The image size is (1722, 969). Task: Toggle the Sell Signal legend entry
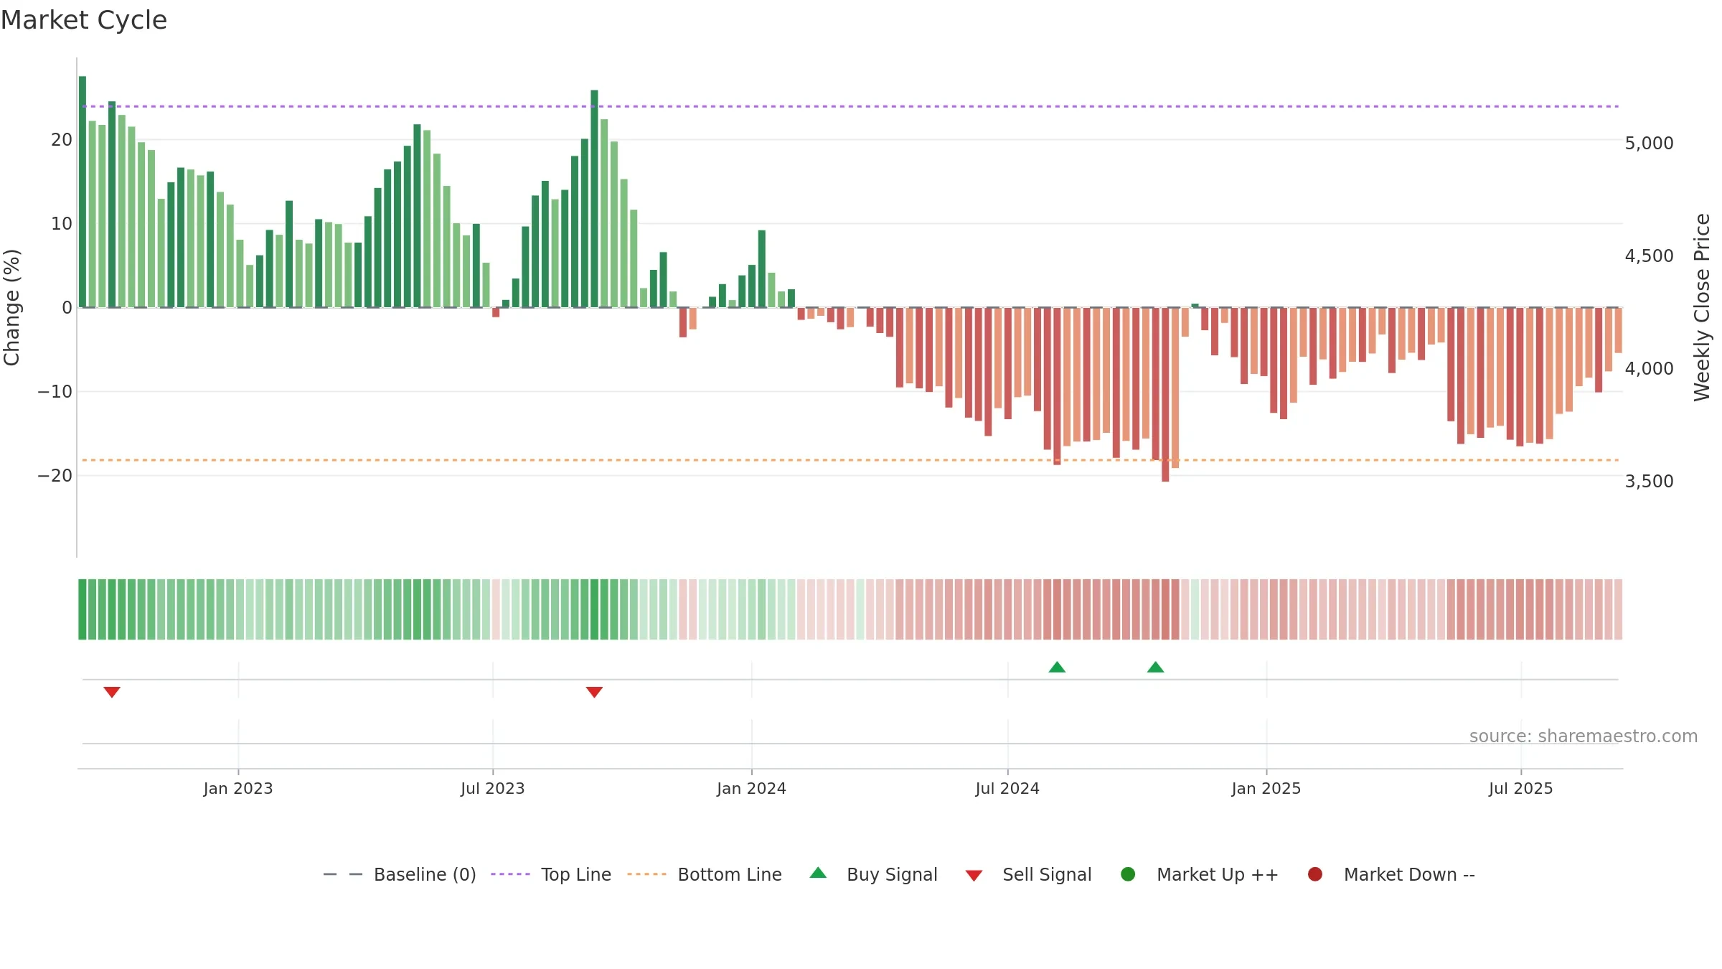(x=1028, y=874)
